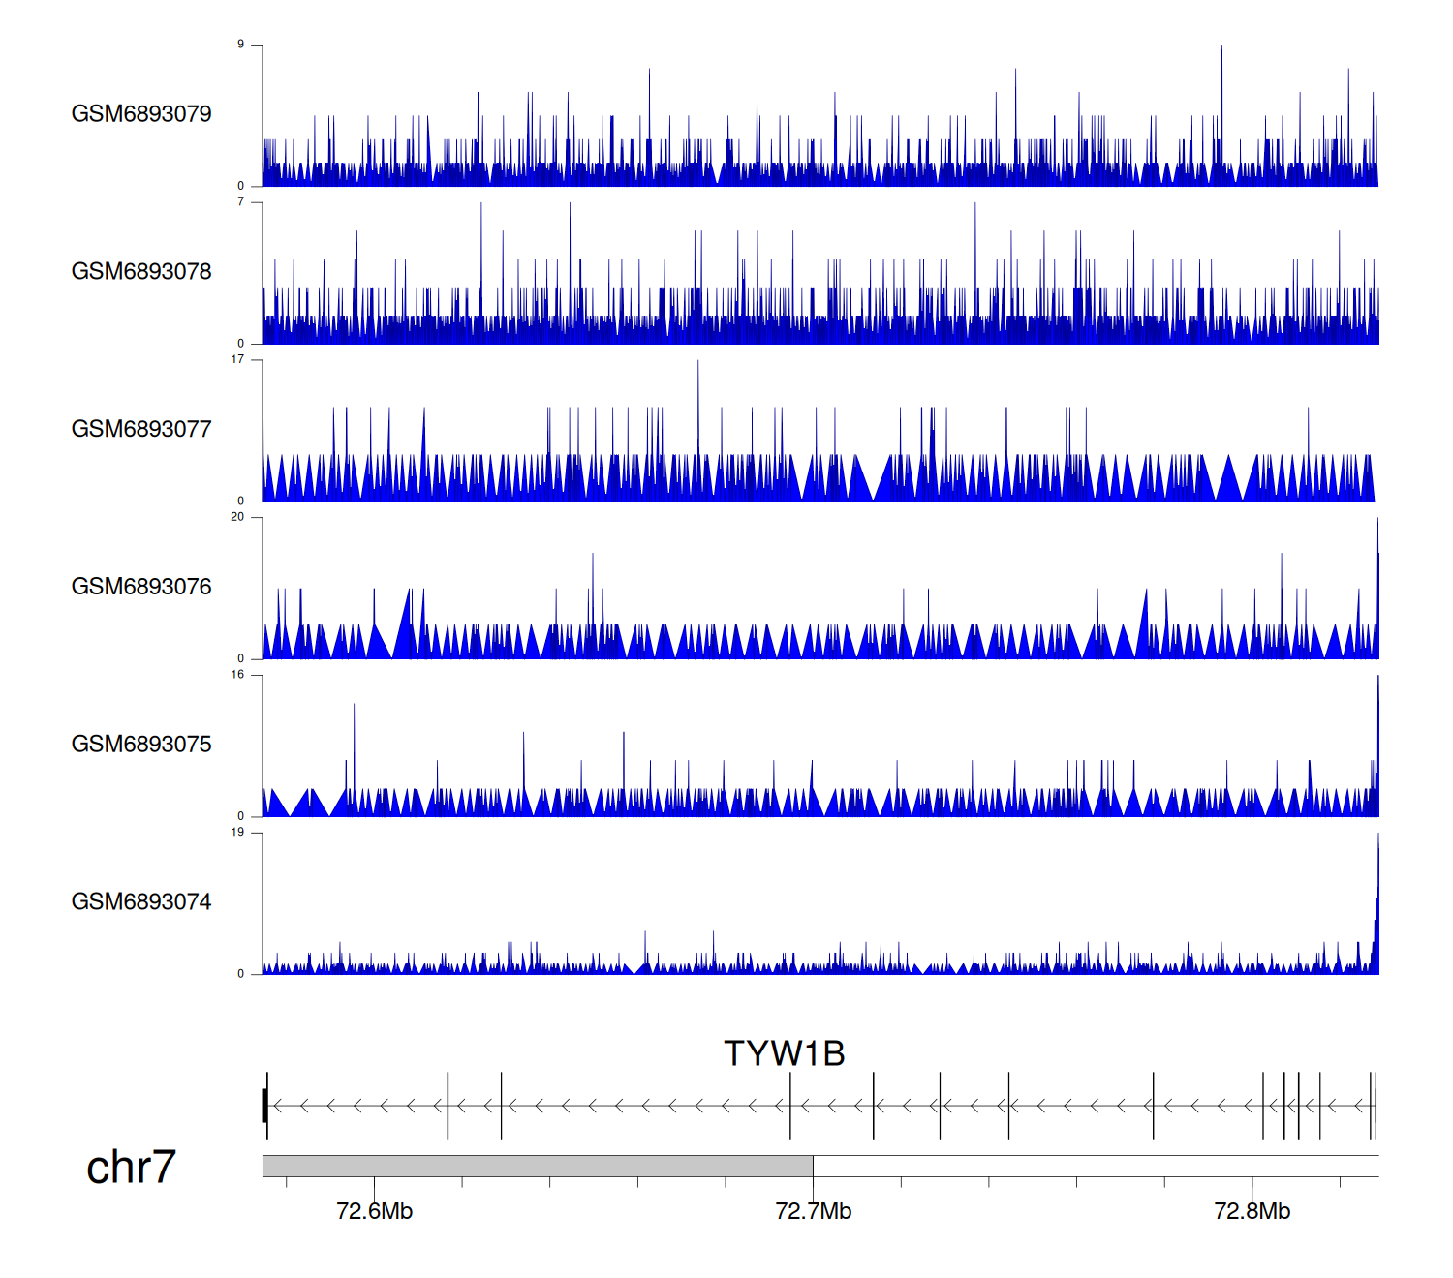Click y-axis maximum value 19
Viewport: 1453px width, 1278px height.
(237, 832)
